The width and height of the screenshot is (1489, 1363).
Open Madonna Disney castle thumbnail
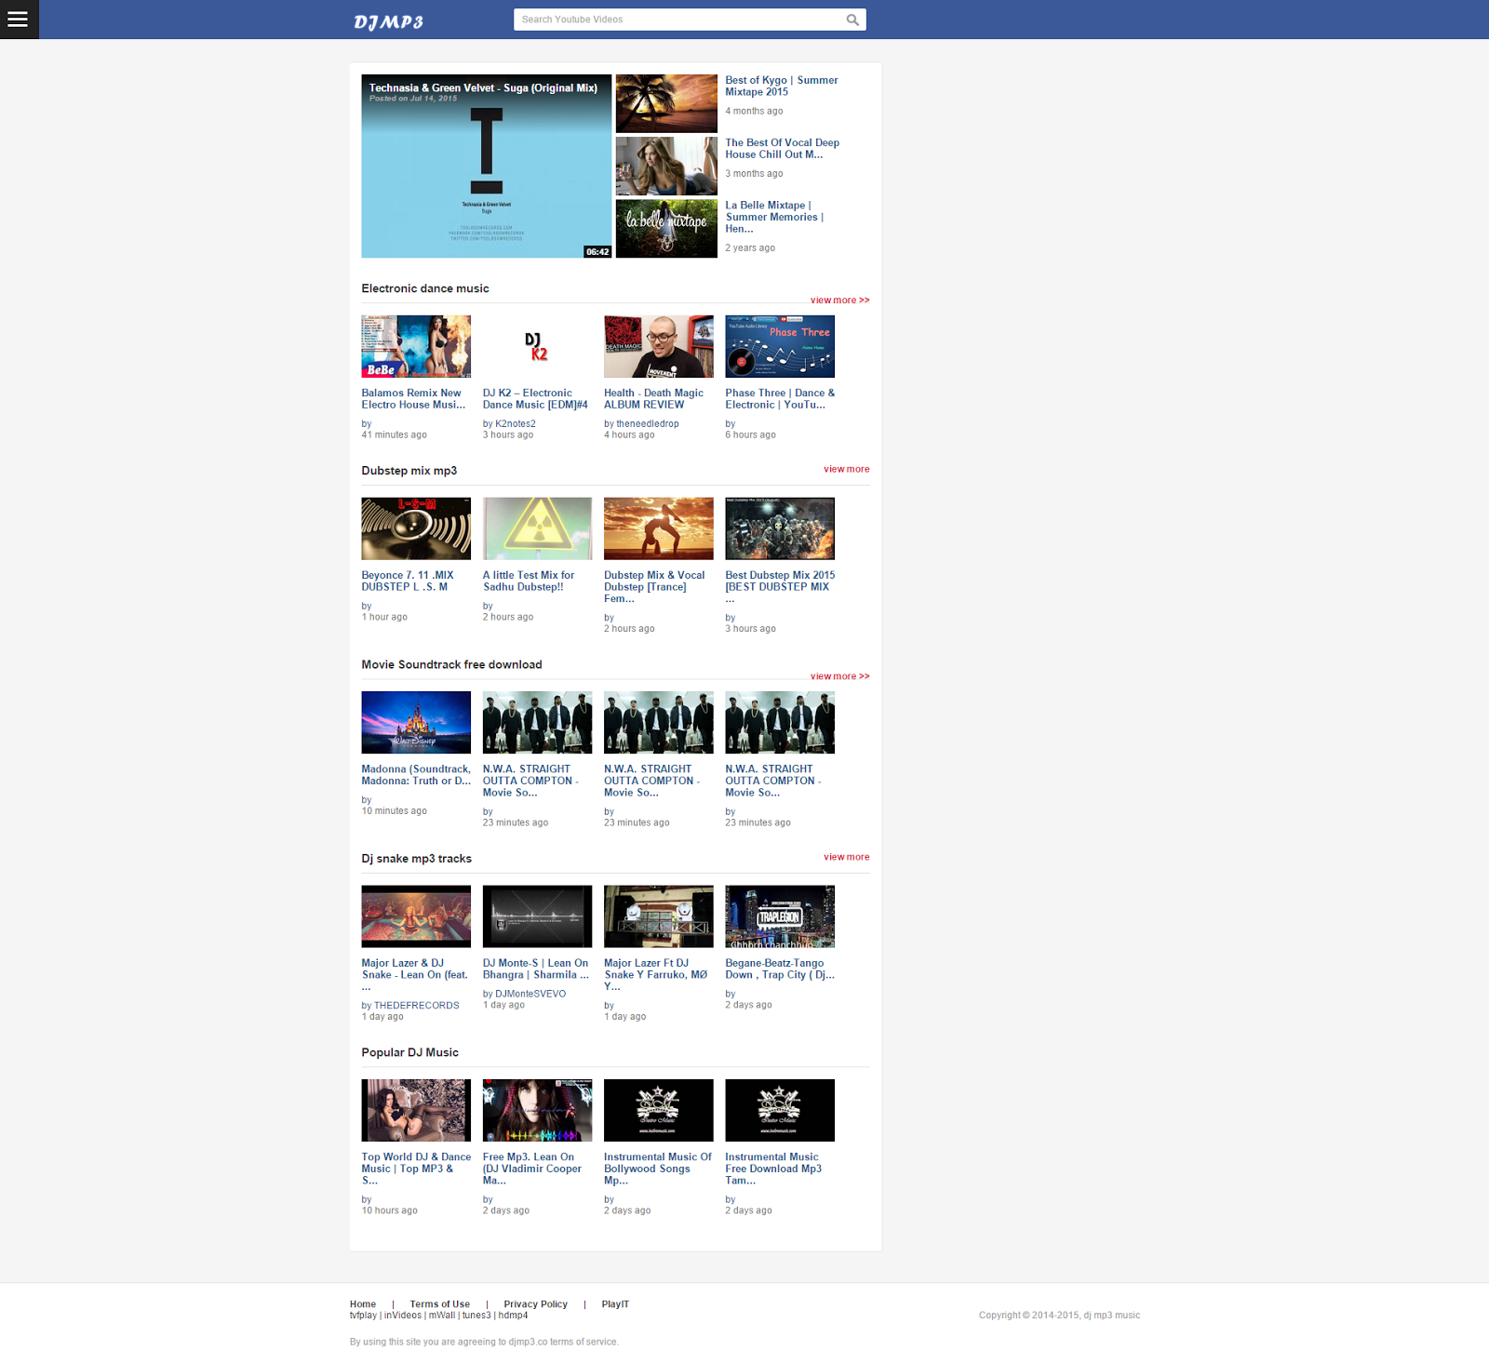coord(416,722)
